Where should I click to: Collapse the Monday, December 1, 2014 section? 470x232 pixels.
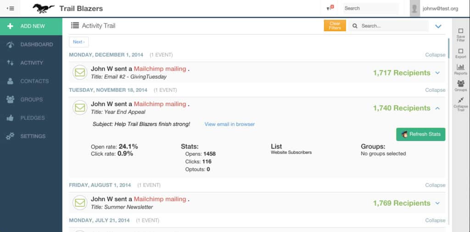pyautogui.click(x=435, y=55)
